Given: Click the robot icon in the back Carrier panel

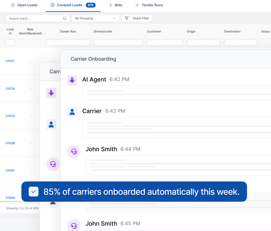Looking at the screenshot, I should click(51, 93).
